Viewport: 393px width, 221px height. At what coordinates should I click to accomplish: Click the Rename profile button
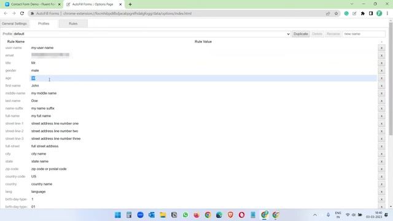point(333,34)
